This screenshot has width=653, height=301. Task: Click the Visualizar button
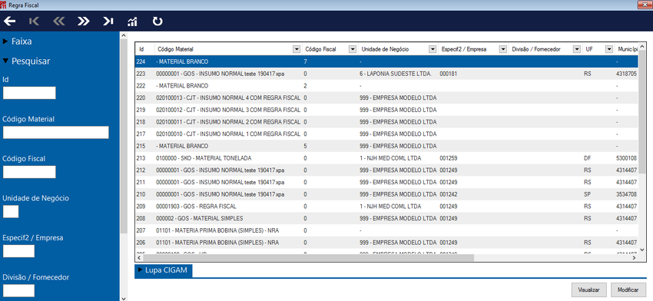[588, 289]
